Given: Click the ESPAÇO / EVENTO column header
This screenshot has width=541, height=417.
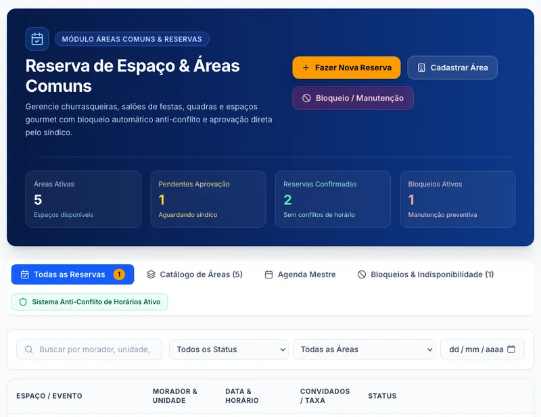Looking at the screenshot, I should click(49, 396).
